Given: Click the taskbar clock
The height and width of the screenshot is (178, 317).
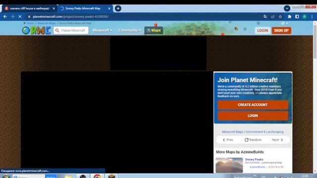Looking at the screenshot, I should [305, 176].
